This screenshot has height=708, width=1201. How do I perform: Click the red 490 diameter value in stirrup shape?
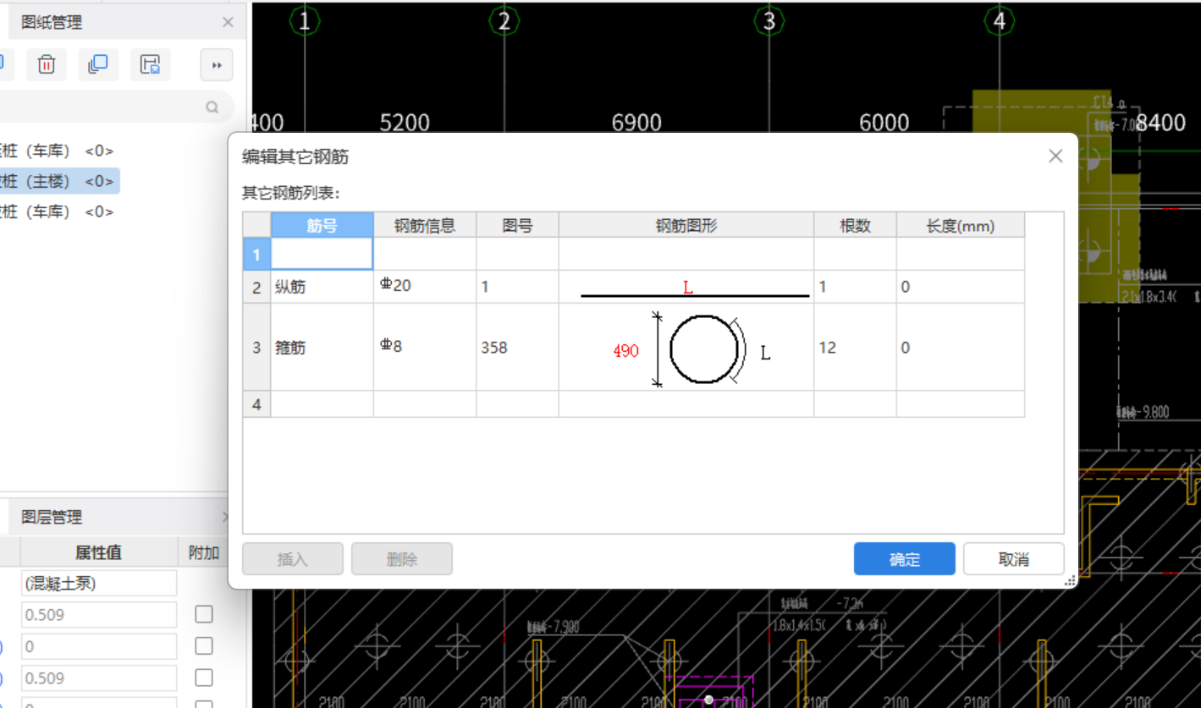(x=625, y=350)
